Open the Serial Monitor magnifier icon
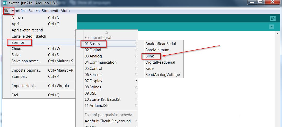 point(273,18)
